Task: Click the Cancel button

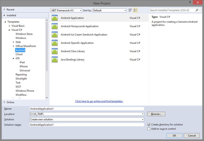Action: (x=192, y=135)
